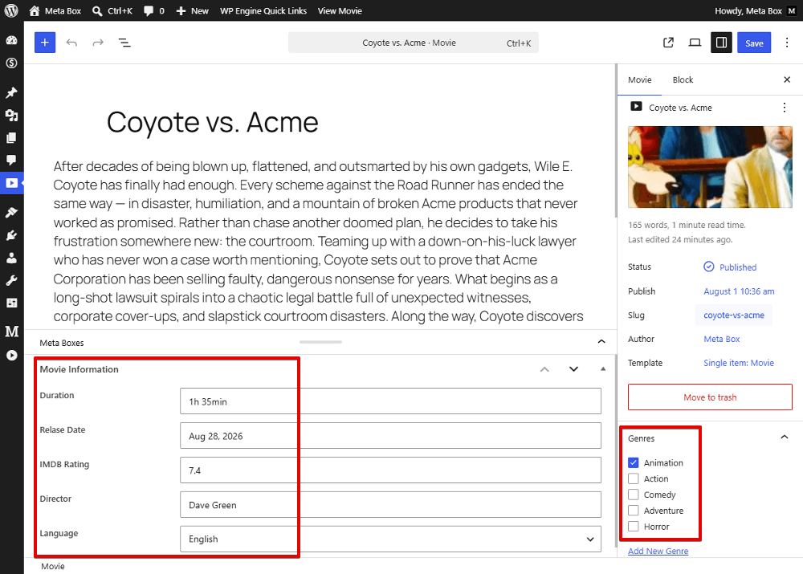Edit the coyote-vs-acme slug
The height and width of the screenshot is (574, 803).
pos(734,315)
